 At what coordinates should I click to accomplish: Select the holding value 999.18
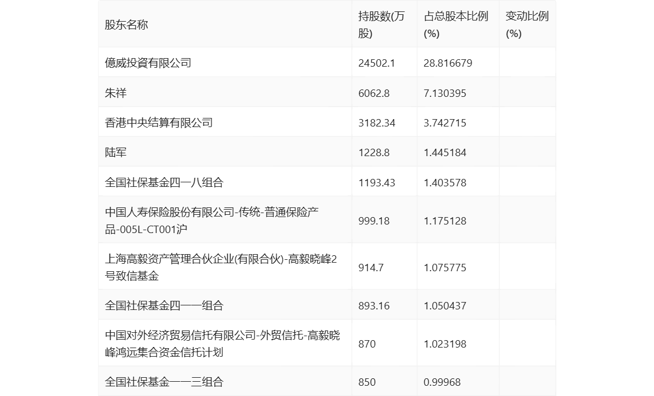(x=373, y=221)
